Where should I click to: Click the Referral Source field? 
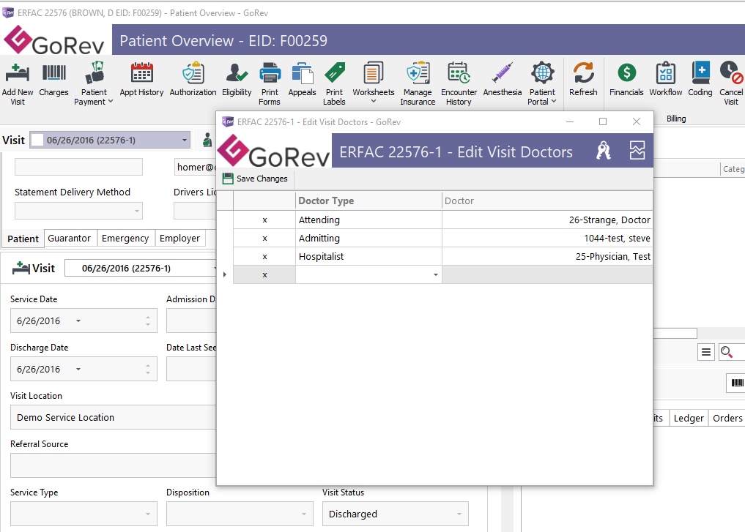[114, 465]
